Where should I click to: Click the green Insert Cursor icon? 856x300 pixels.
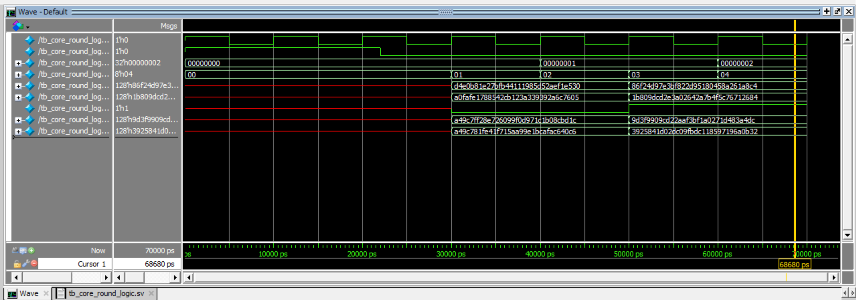point(31,251)
